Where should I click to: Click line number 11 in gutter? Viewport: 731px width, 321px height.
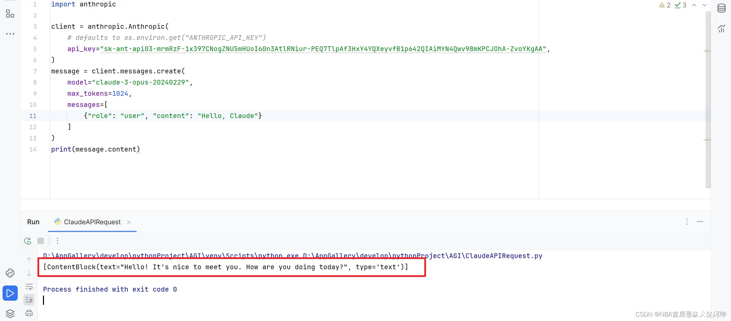point(33,116)
